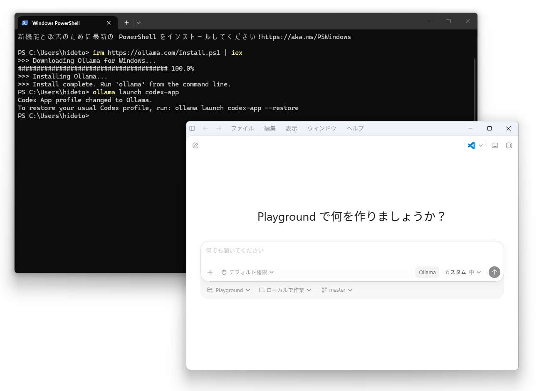Click the prompt input field 何でも聞いてください
This screenshot has width=539, height=391.
pos(352,251)
